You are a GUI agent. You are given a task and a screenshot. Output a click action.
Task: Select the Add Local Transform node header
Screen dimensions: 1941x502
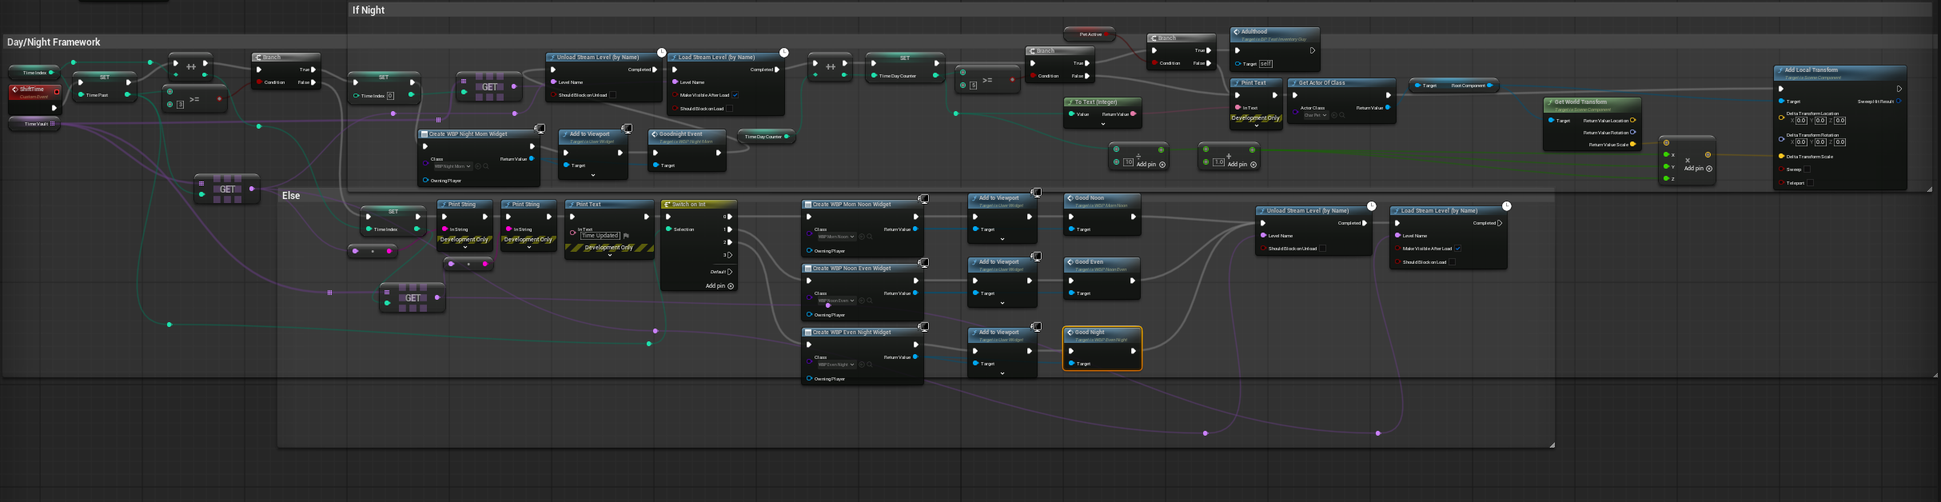click(x=1839, y=72)
